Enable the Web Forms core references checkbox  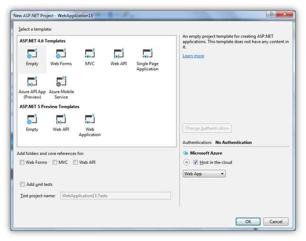[x=22, y=162]
